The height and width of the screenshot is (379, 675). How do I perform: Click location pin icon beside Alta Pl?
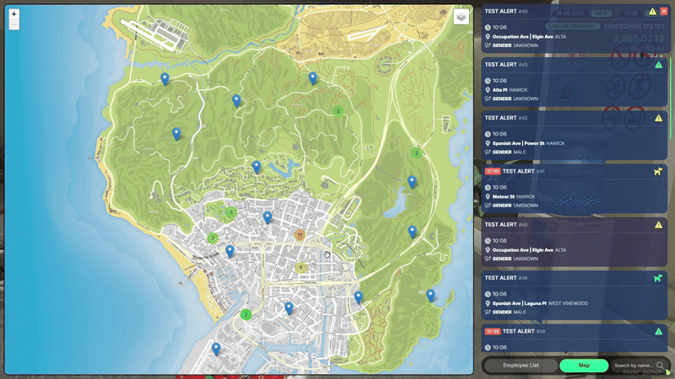pos(488,90)
